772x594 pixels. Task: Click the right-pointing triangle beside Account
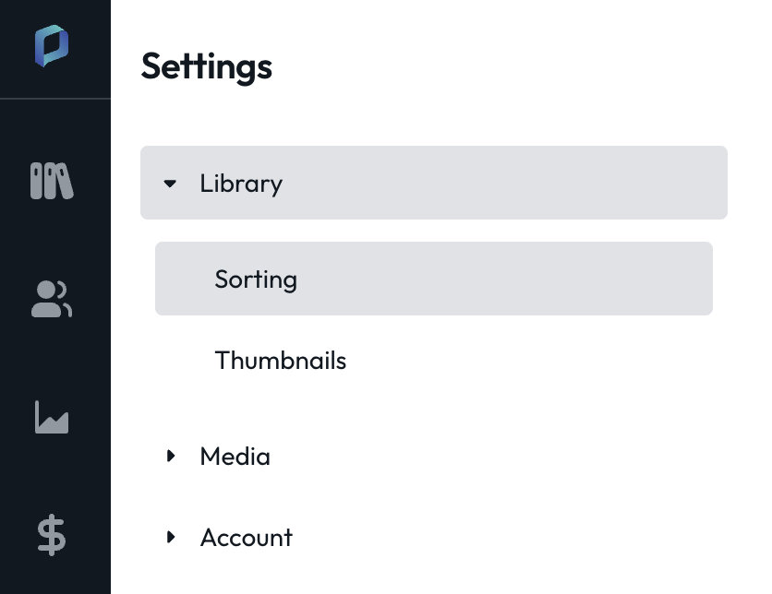(171, 537)
